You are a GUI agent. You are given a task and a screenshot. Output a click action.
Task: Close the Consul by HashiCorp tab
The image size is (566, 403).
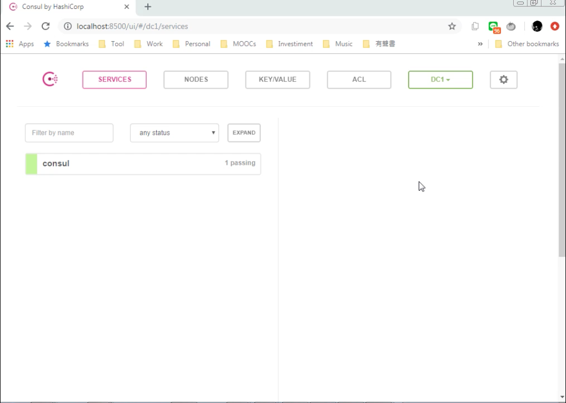coord(127,6)
